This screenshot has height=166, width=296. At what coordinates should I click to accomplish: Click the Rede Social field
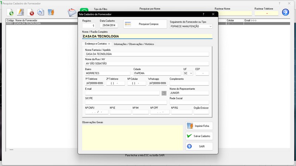click(189, 103)
